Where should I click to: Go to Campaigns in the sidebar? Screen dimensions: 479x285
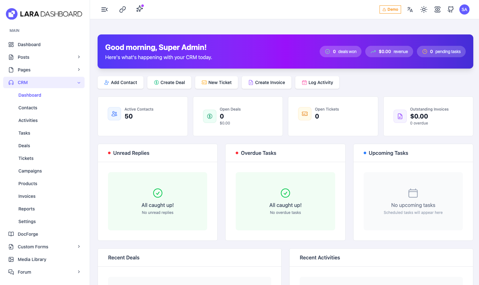30,171
